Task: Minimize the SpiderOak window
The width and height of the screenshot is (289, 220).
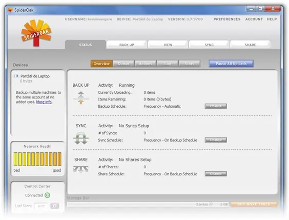Action: tap(252, 9)
